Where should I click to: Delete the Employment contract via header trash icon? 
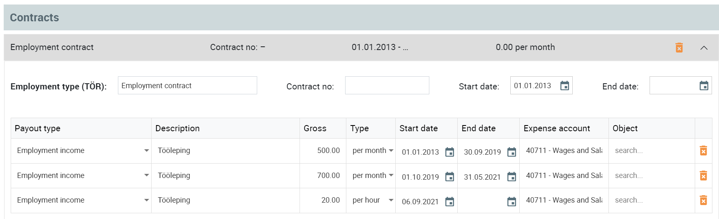tap(679, 48)
